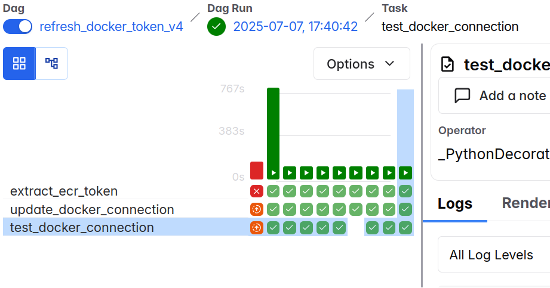Screen dimensions: 550x288
Task: Click the Options chevron arrow
Action: tap(389, 64)
